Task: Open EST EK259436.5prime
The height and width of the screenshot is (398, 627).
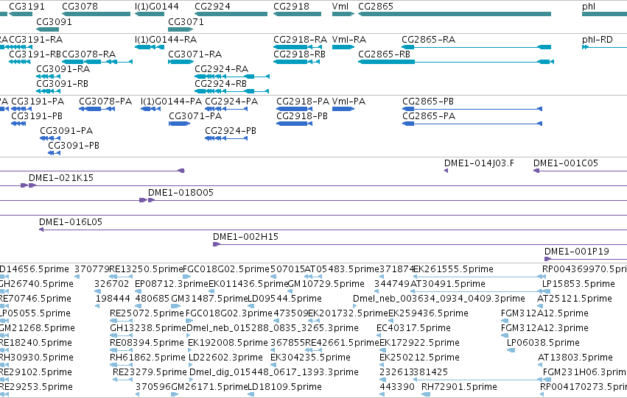Action: point(392,321)
